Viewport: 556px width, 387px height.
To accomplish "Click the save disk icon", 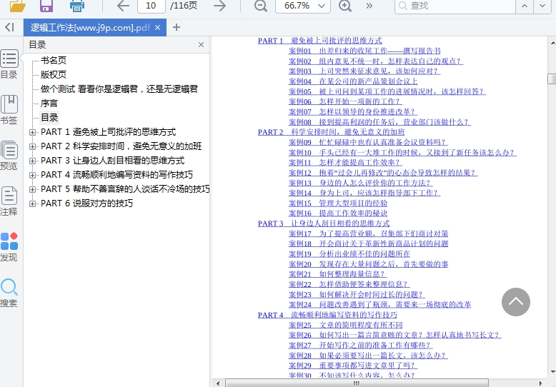I will [x=46, y=6].
